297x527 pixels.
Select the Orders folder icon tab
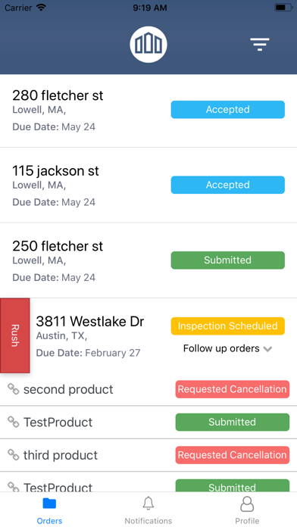coord(49,504)
